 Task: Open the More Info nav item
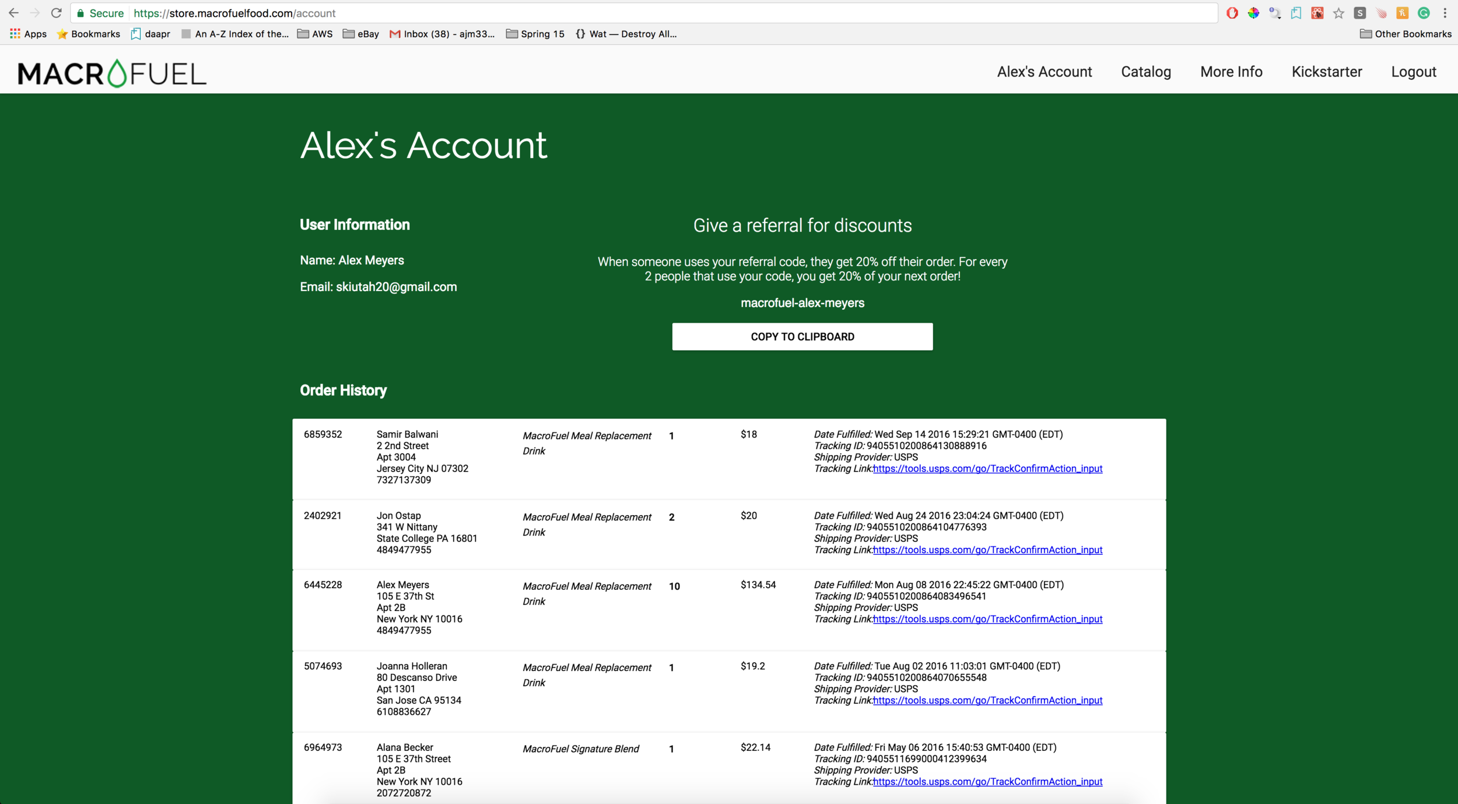pos(1231,72)
